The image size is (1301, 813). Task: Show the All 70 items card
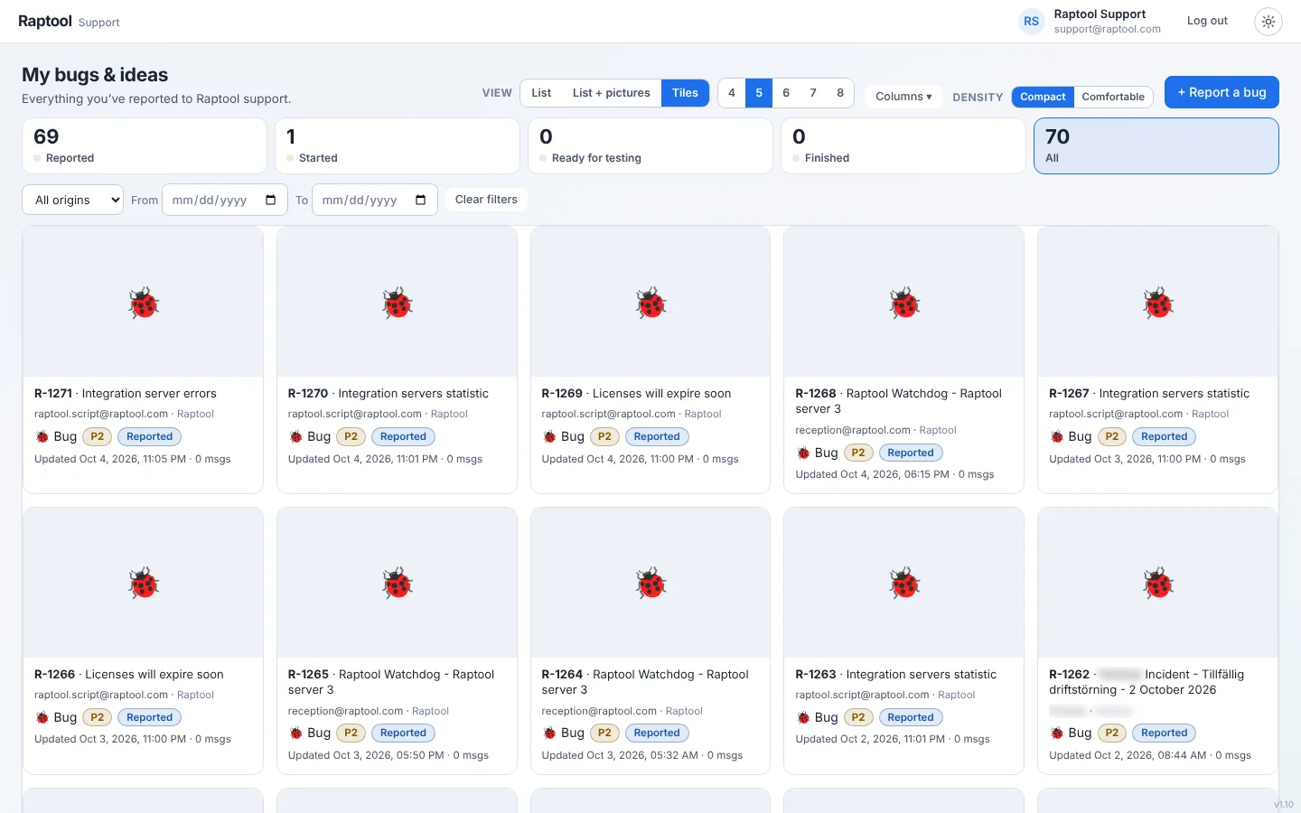point(1156,145)
